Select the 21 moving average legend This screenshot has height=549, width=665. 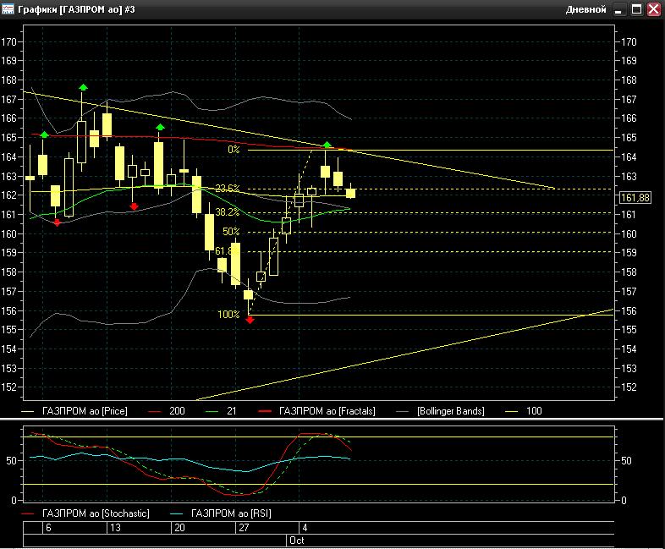click(231, 411)
